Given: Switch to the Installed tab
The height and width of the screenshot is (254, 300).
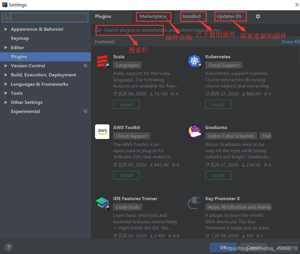Looking at the screenshot, I should (192, 16).
